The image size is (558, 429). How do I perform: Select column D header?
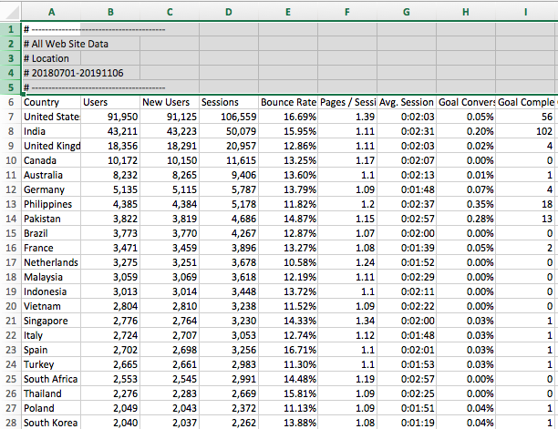229,12
